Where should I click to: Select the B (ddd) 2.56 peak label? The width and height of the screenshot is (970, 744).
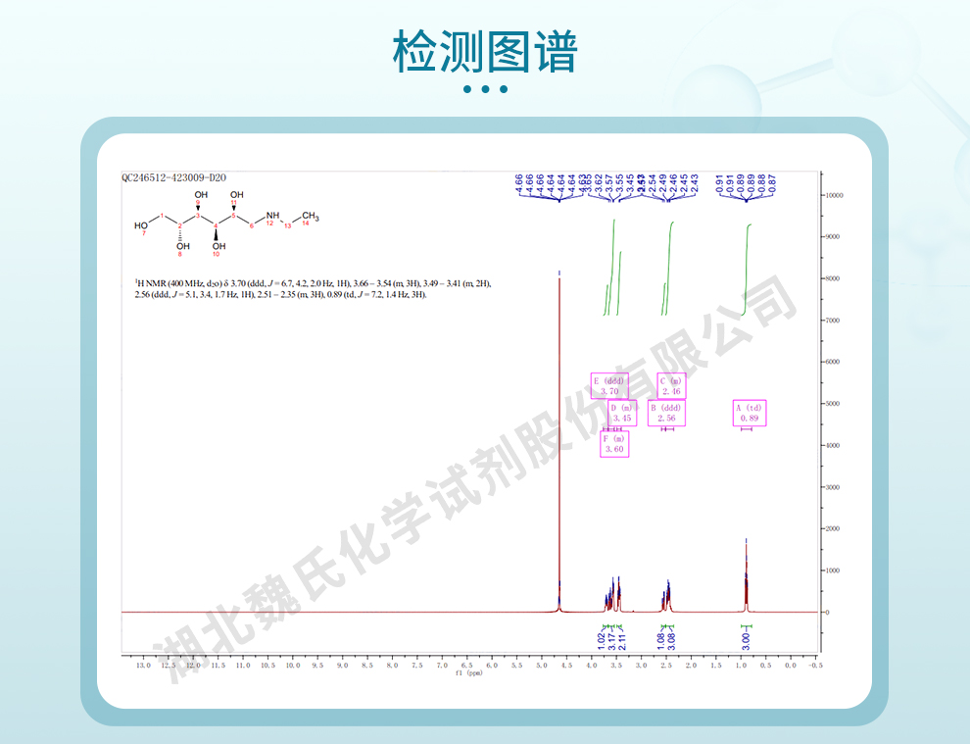pyautogui.click(x=666, y=413)
